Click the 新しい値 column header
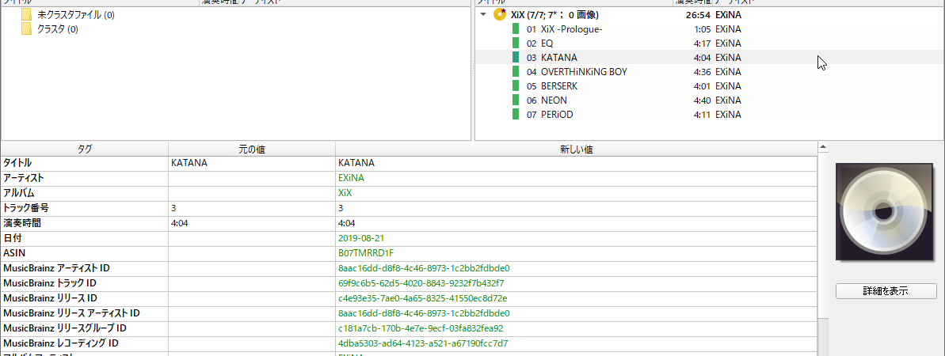 (x=576, y=148)
